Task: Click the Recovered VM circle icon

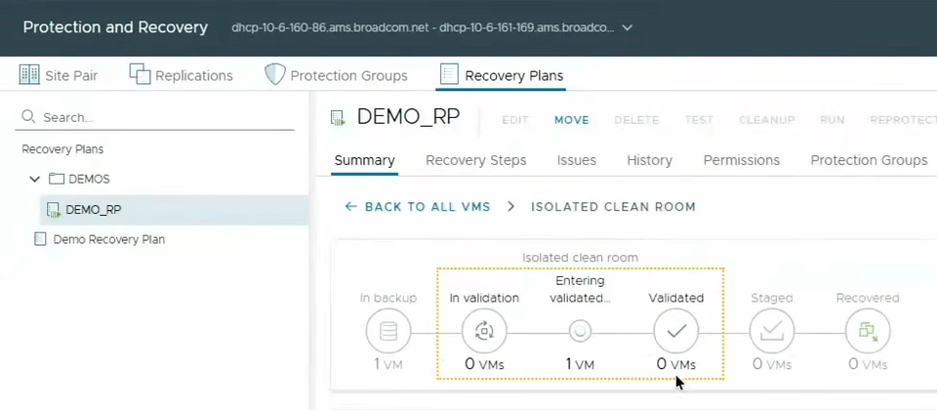Action: (x=868, y=331)
